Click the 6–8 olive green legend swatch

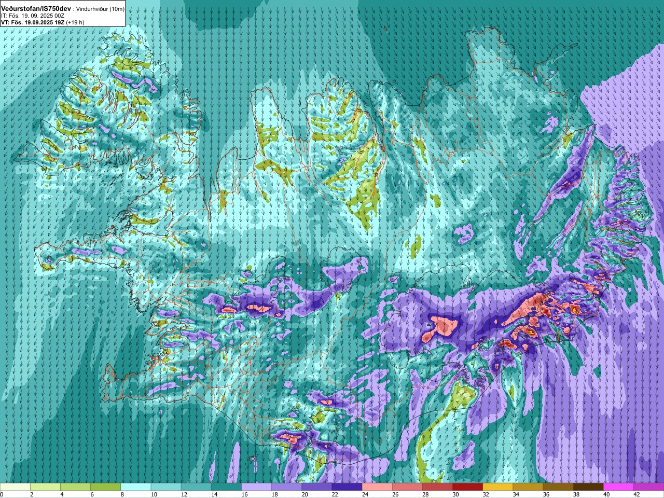pyautogui.click(x=106, y=487)
